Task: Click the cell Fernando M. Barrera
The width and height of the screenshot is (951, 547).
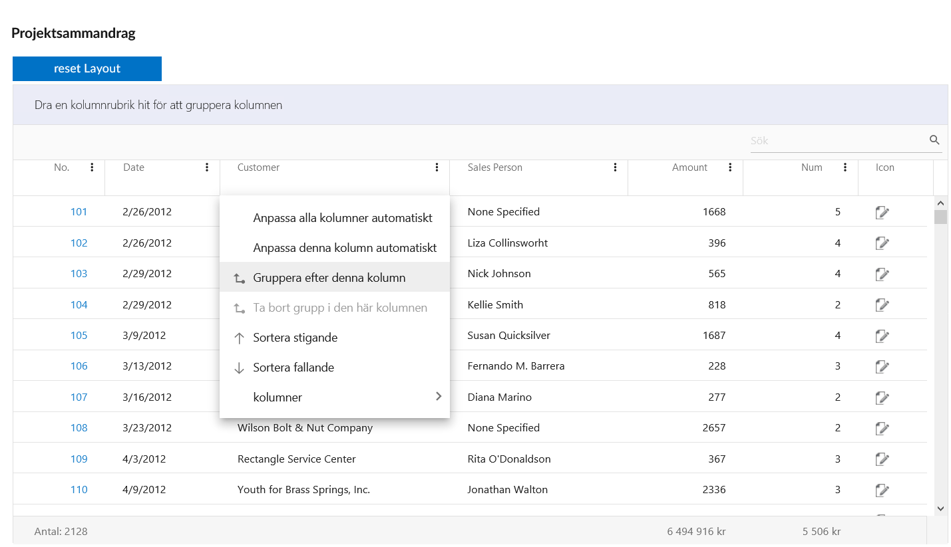Action: click(516, 366)
